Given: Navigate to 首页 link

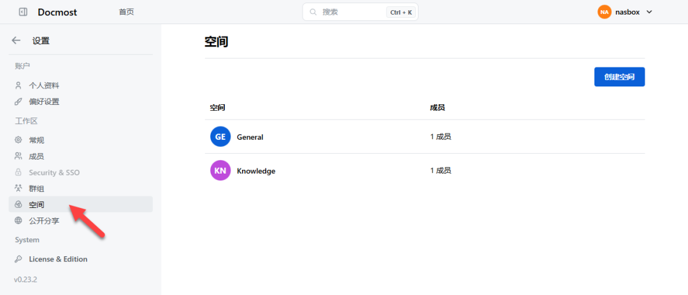Looking at the screenshot, I should [126, 12].
